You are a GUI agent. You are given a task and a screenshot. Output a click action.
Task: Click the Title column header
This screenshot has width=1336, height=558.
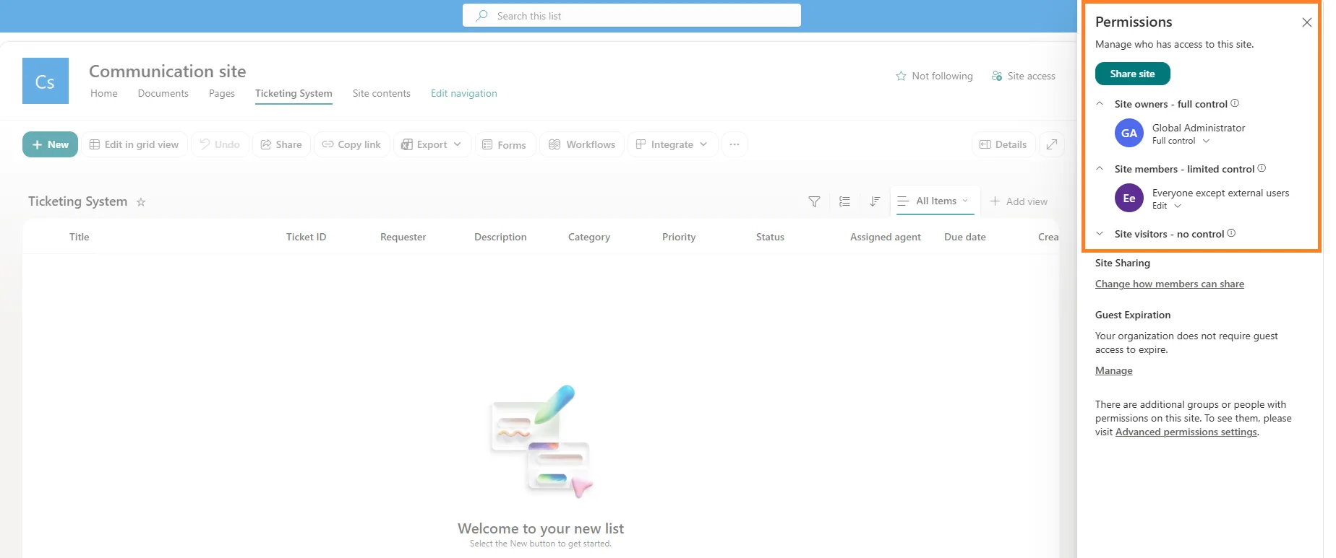(80, 237)
